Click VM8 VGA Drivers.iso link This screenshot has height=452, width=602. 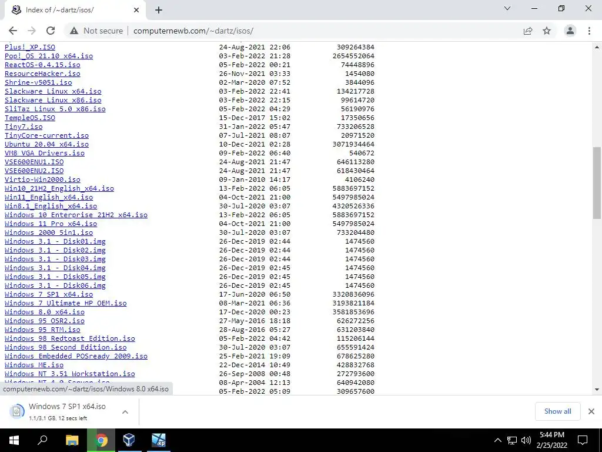45,153
